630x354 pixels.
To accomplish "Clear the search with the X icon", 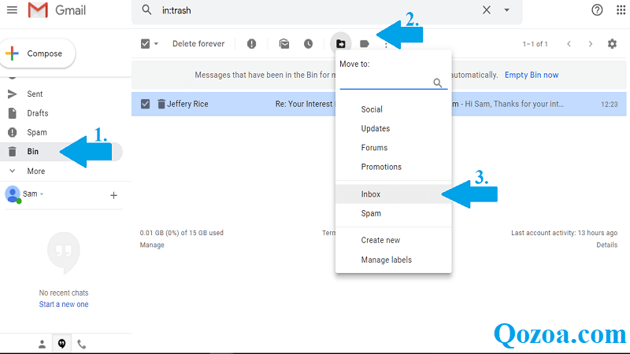I will click(x=486, y=10).
